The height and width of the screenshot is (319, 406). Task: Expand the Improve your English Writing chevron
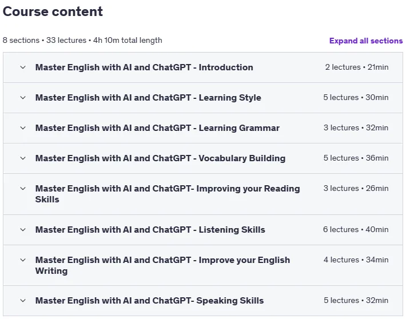click(x=23, y=260)
